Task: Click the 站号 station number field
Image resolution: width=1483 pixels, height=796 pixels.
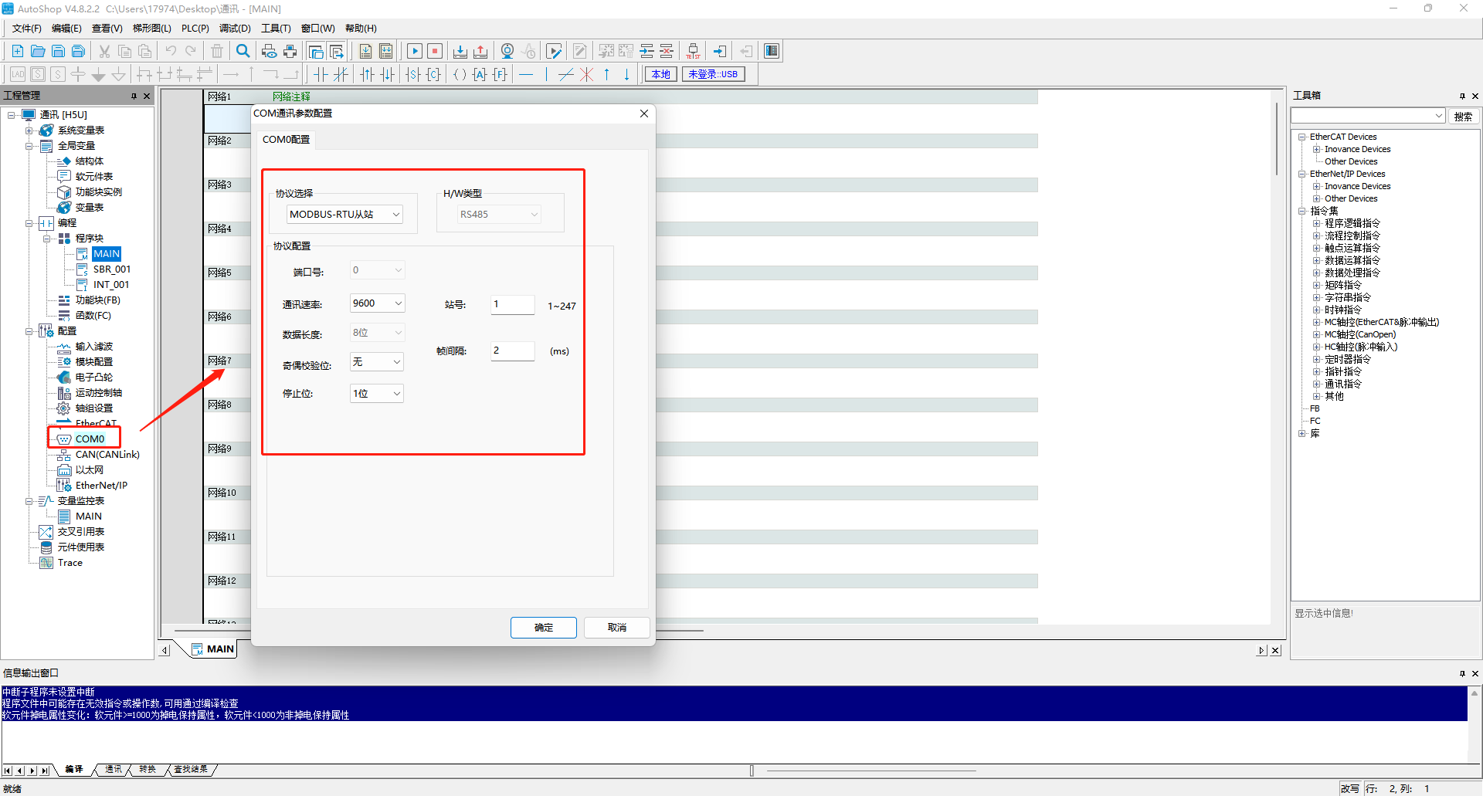Action: (x=512, y=304)
